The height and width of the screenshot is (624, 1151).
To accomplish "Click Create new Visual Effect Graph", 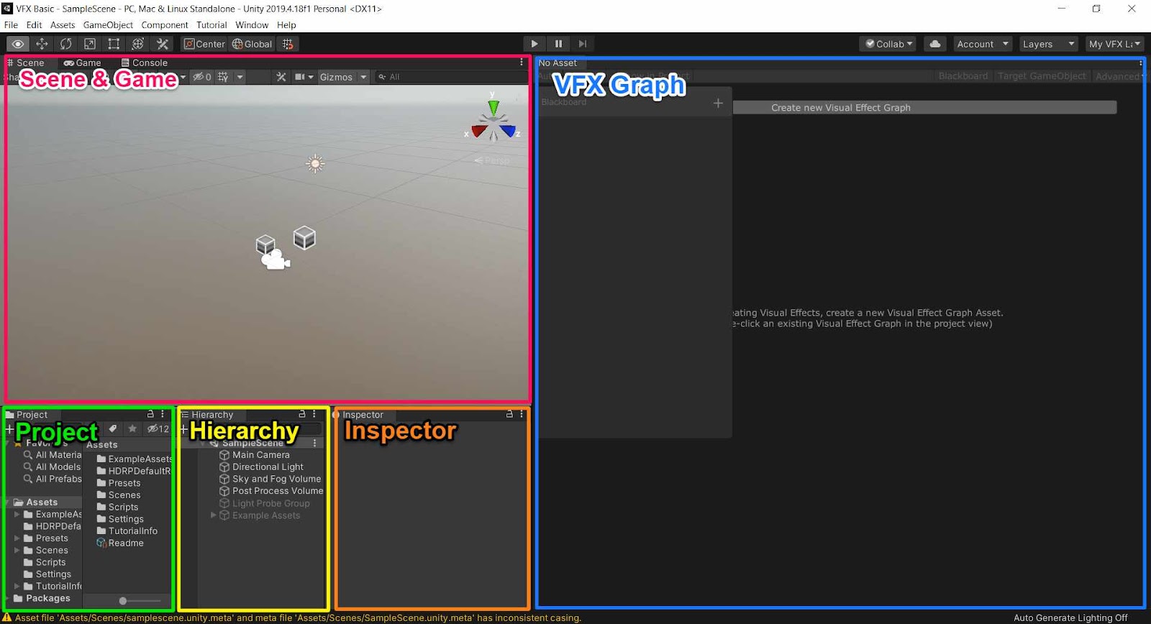I will 924,108.
